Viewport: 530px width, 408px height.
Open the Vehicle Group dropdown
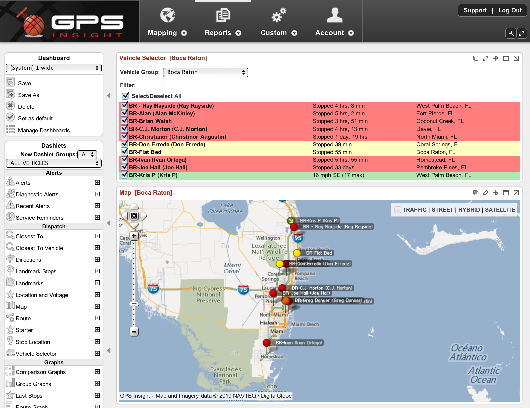[205, 72]
